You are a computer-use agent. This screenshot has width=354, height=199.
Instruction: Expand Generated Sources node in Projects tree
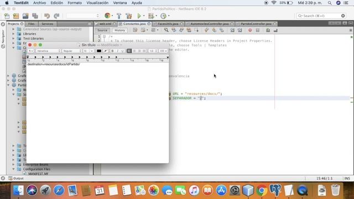click(13, 29)
